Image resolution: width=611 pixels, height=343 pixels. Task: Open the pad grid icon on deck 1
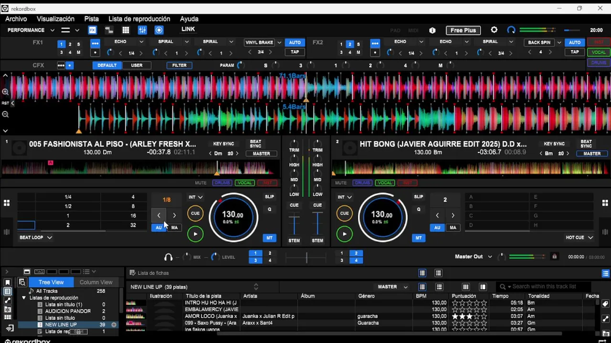[x=7, y=203]
